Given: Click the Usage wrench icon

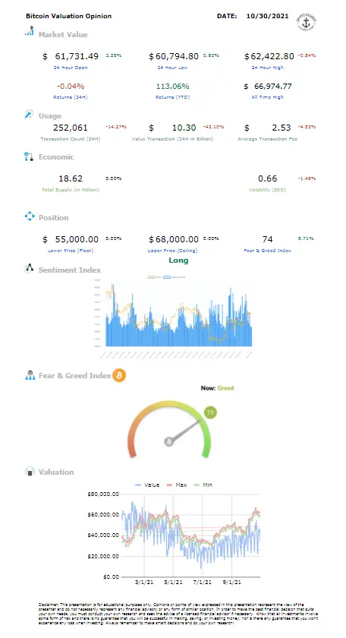Looking at the screenshot, I should tap(29, 115).
